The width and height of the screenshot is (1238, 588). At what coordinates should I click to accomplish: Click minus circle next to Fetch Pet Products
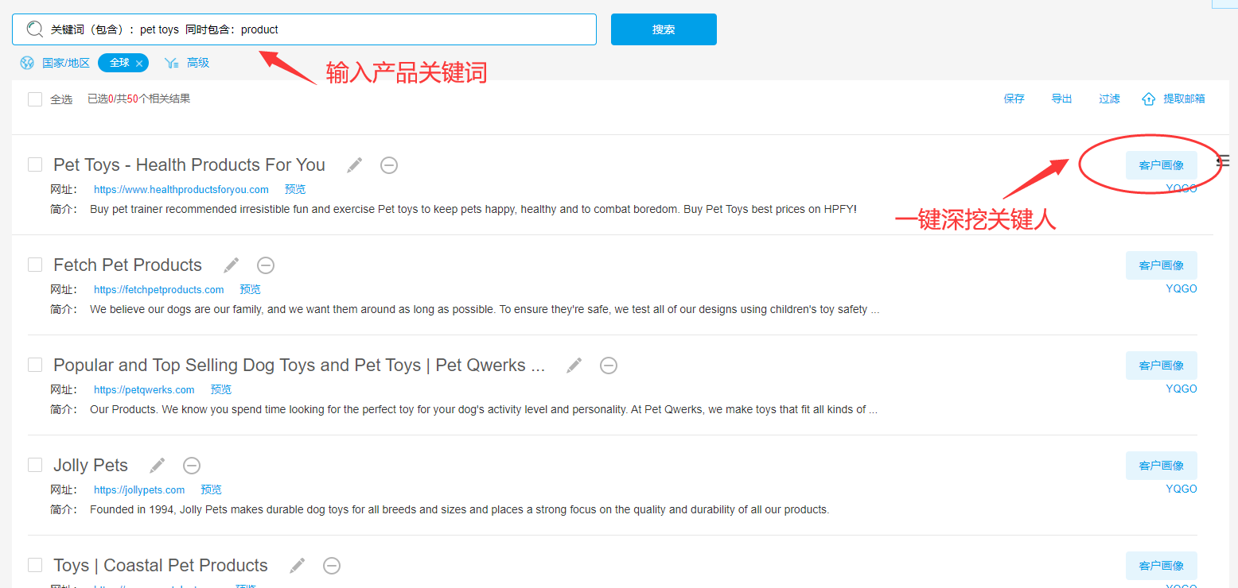coord(266,265)
